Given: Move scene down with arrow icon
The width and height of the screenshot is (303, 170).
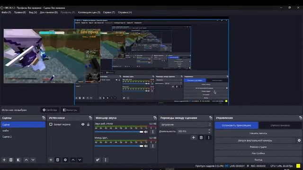Looking at the screenshot, I should pyautogui.click(x=33, y=160).
